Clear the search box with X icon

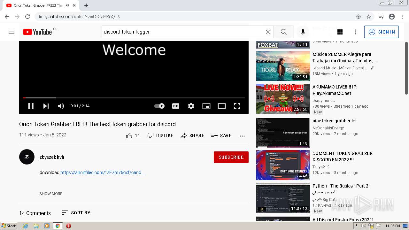[x=268, y=32]
